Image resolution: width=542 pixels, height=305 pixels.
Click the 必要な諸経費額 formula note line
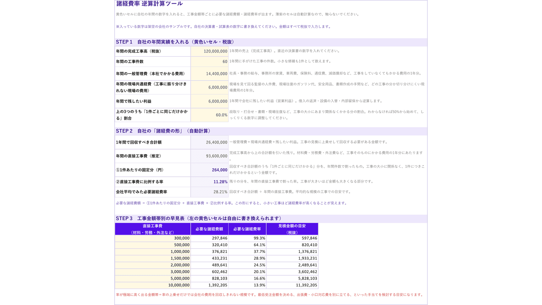[232, 203]
